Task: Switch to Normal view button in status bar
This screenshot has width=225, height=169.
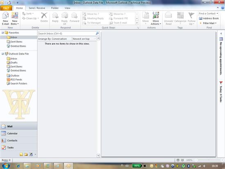Action: coord(178,160)
